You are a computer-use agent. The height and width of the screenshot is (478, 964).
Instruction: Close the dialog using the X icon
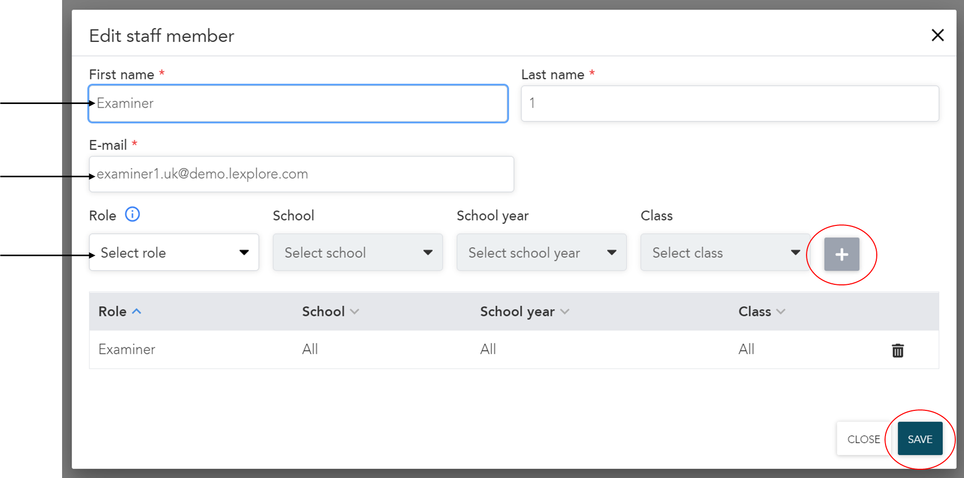937,35
